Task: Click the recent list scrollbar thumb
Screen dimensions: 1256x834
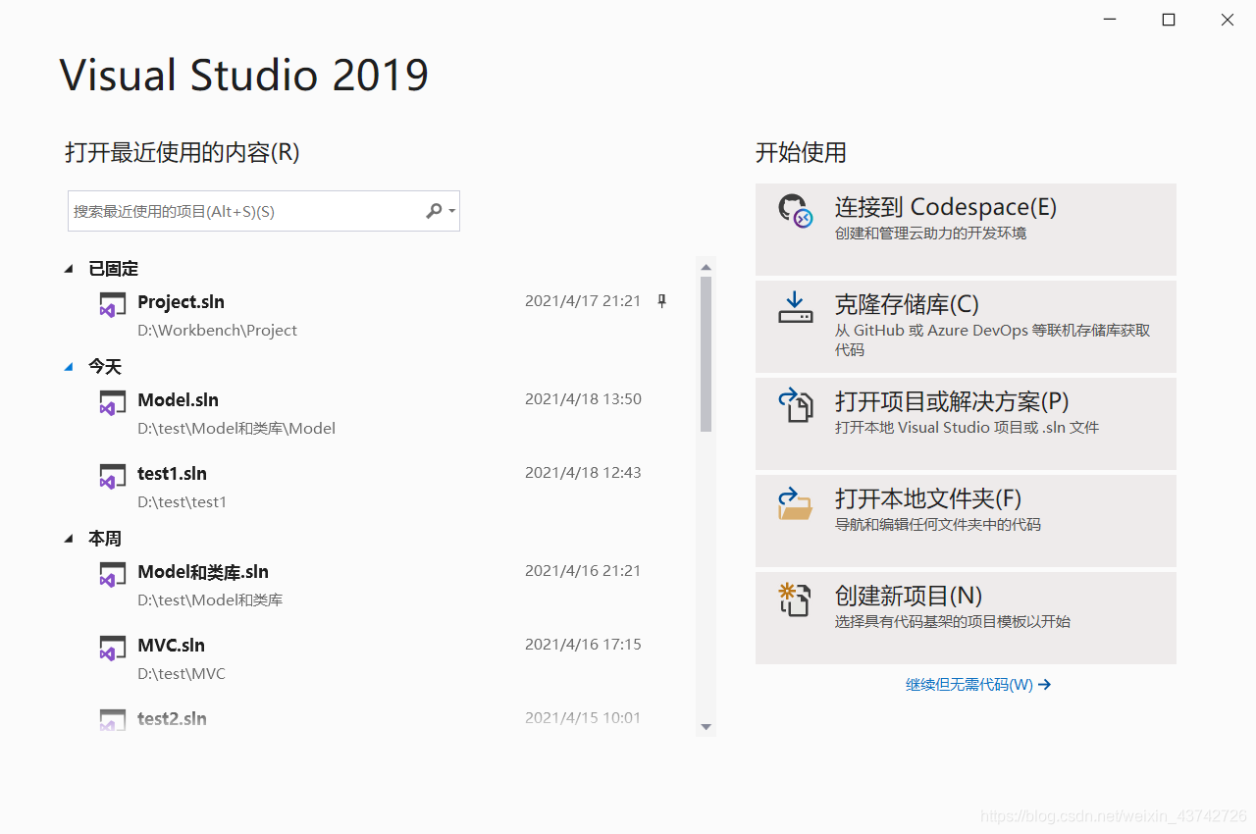Action: (706, 354)
